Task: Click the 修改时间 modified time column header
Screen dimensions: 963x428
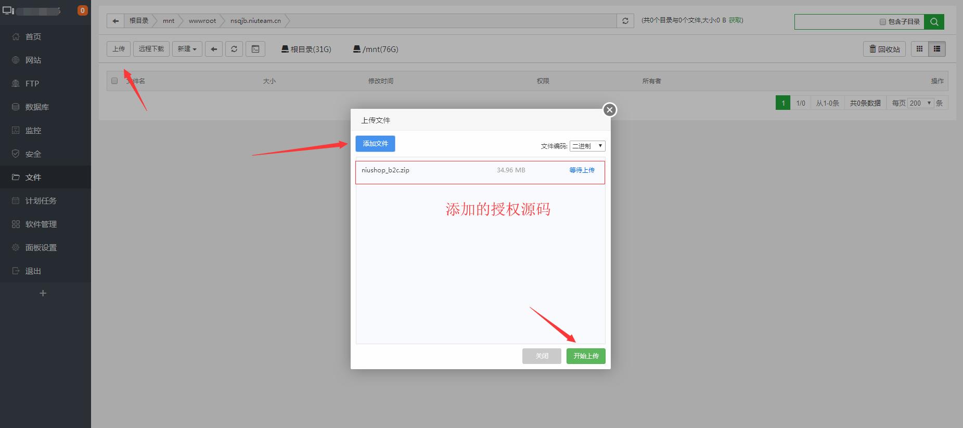Action: [x=381, y=81]
